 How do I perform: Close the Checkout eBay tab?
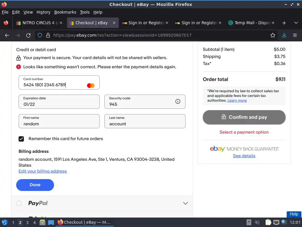click(114, 23)
